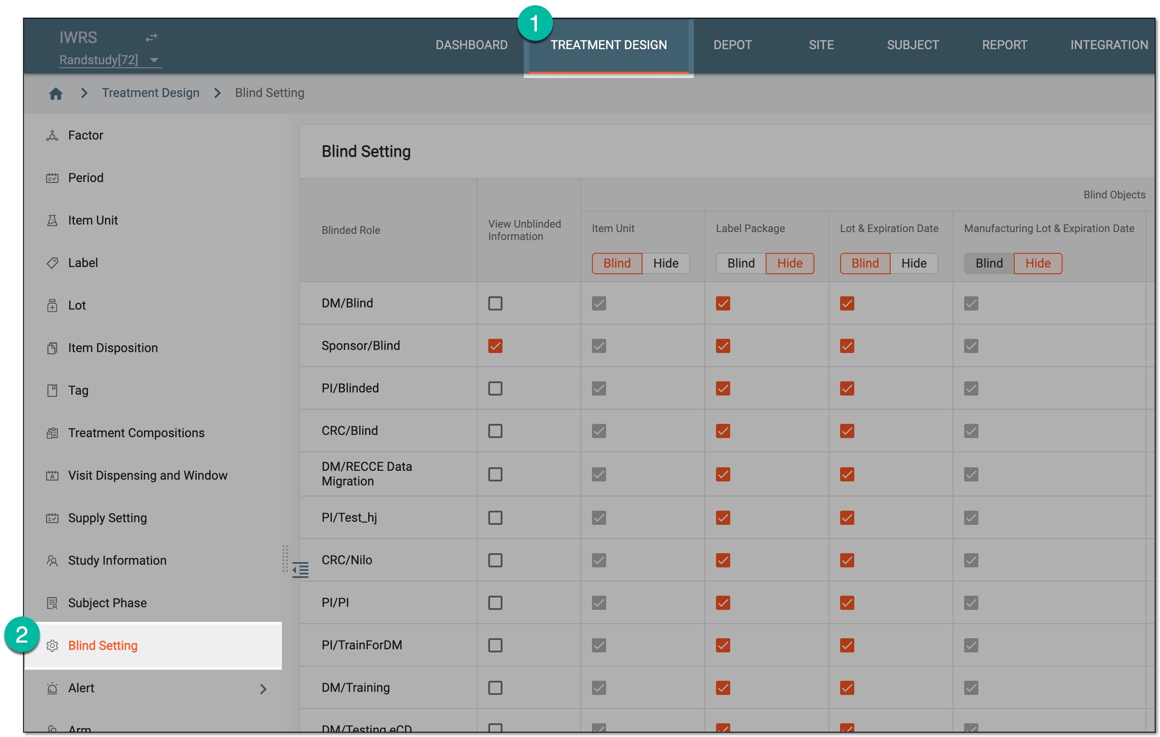
Task: Click the sidebar resize drag handle
Action: coord(285,558)
